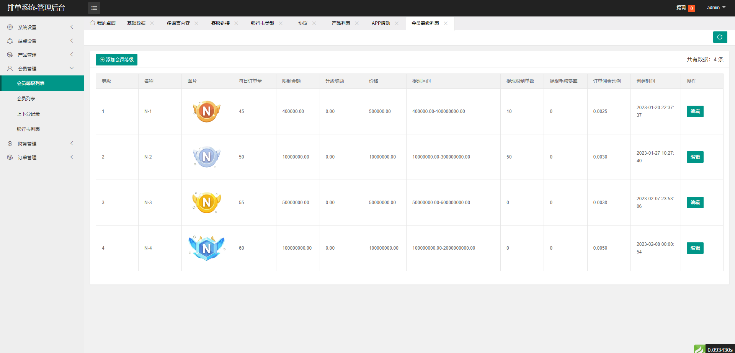The width and height of the screenshot is (735, 353).
Task: Switch to the 产品列表 tab
Action: pyautogui.click(x=342, y=23)
